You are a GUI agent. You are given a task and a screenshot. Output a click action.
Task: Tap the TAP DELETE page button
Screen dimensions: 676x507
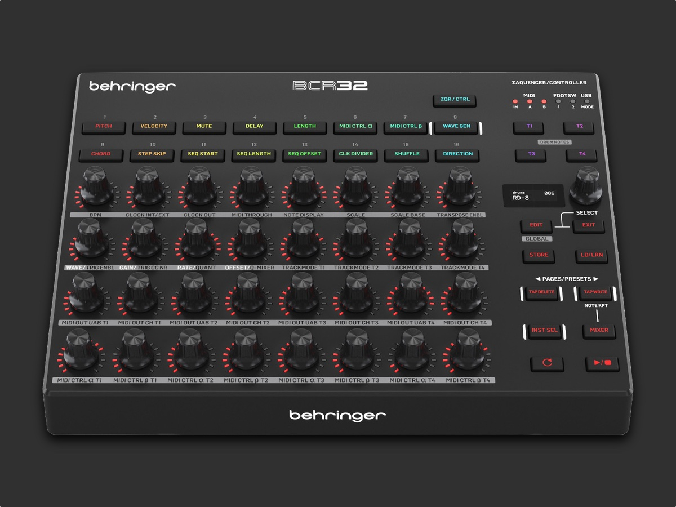tap(541, 292)
